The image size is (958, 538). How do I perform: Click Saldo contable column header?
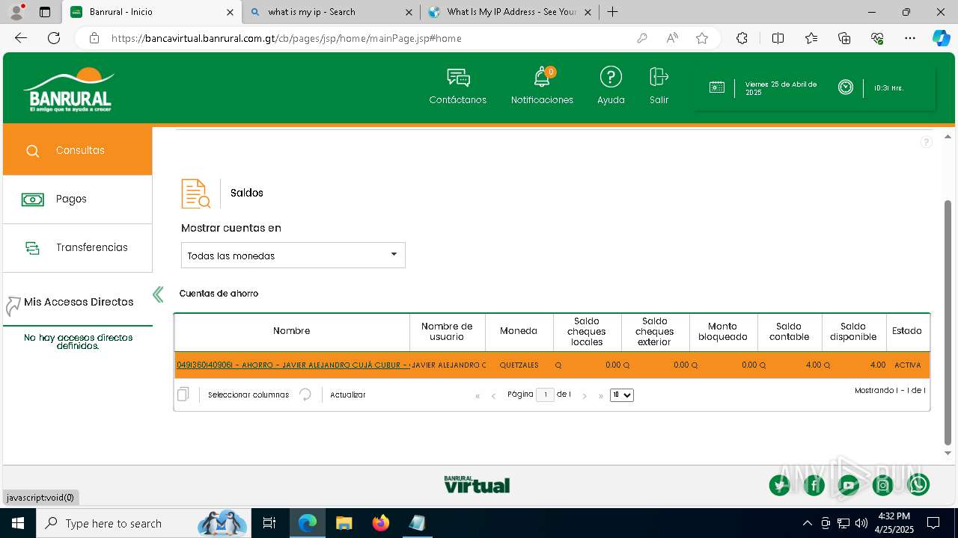pyautogui.click(x=790, y=331)
